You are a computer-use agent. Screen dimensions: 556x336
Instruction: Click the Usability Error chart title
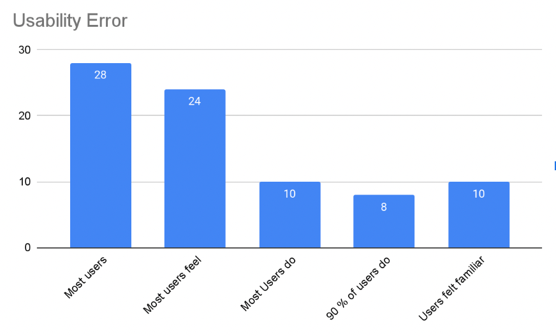tap(70, 20)
